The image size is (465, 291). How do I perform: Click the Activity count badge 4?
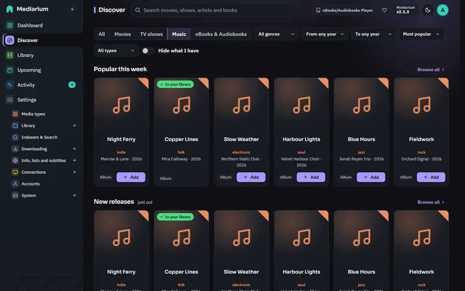[x=72, y=85]
